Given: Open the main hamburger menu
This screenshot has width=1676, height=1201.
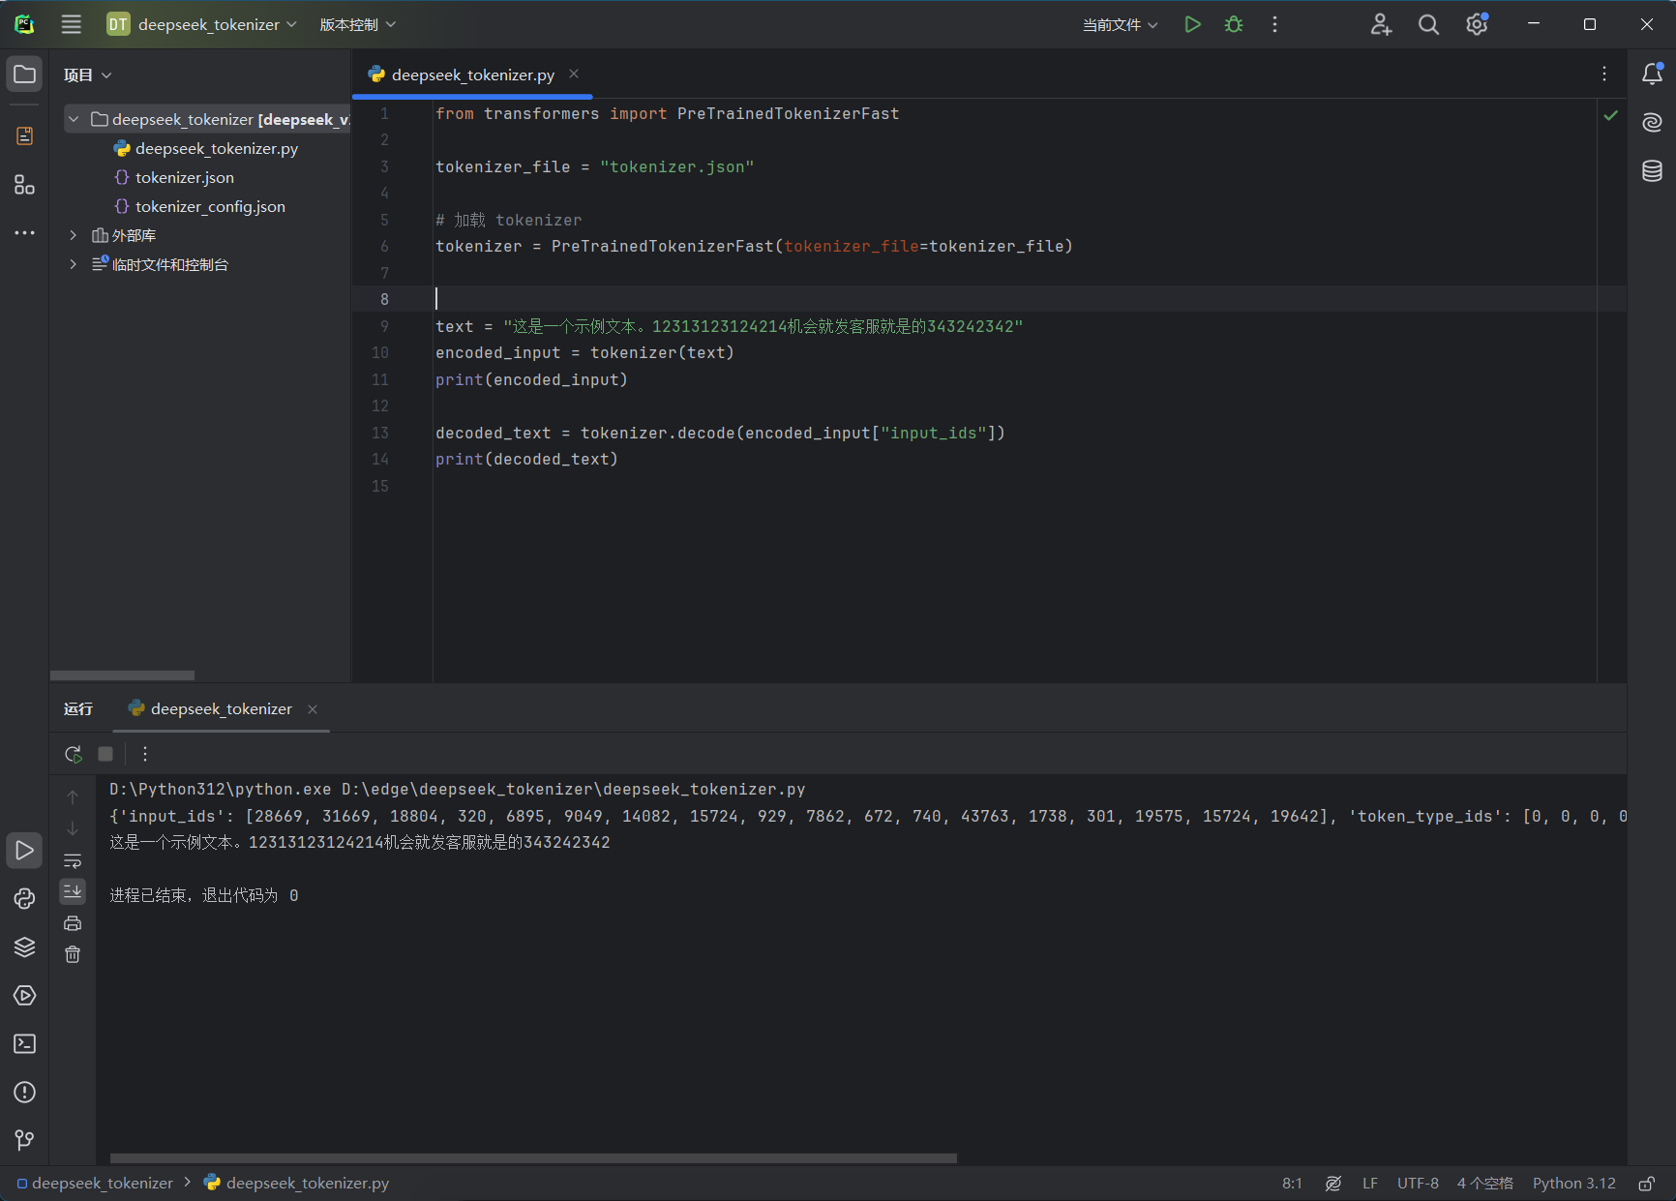Looking at the screenshot, I should (x=72, y=24).
